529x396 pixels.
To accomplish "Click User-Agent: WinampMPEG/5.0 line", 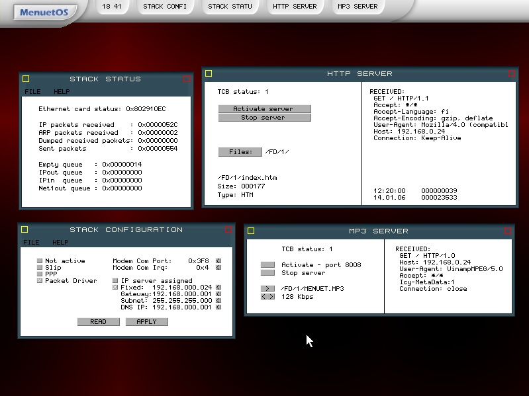I will tap(451, 268).
